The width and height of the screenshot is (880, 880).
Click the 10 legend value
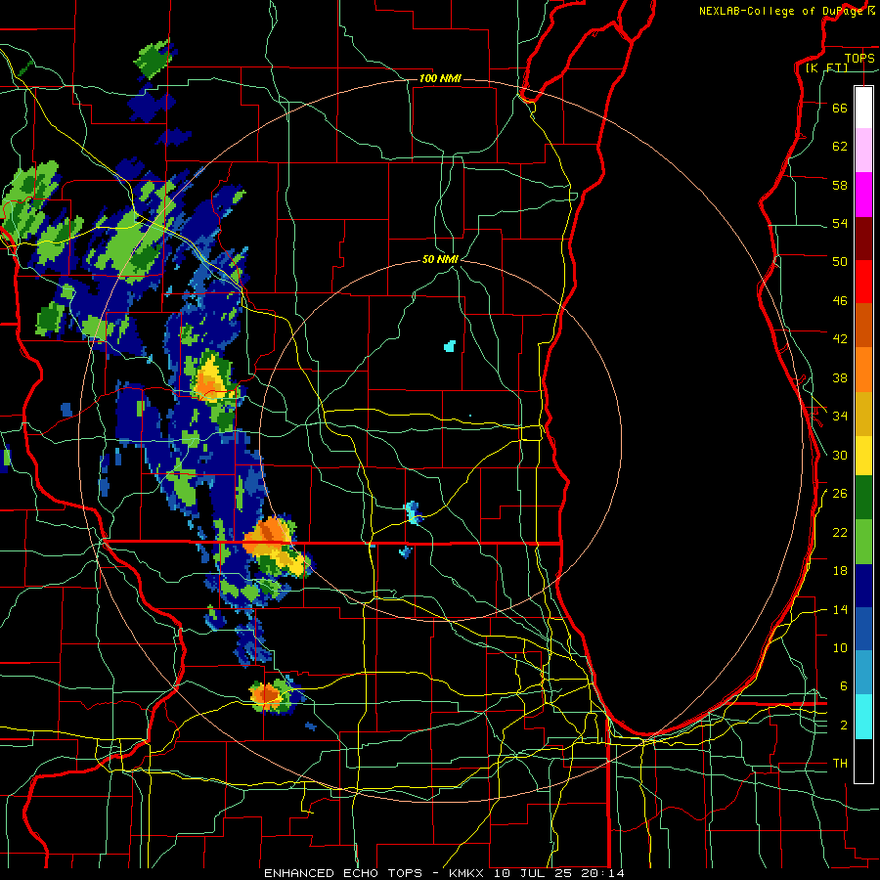click(x=840, y=647)
